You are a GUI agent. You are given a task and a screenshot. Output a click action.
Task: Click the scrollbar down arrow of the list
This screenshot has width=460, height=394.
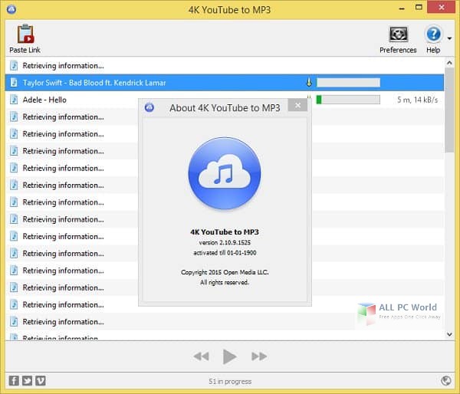pyautogui.click(x=449, y=334)
